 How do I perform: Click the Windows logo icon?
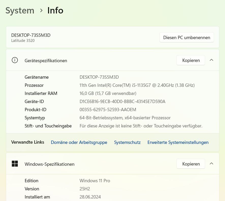tap(15, 164)
